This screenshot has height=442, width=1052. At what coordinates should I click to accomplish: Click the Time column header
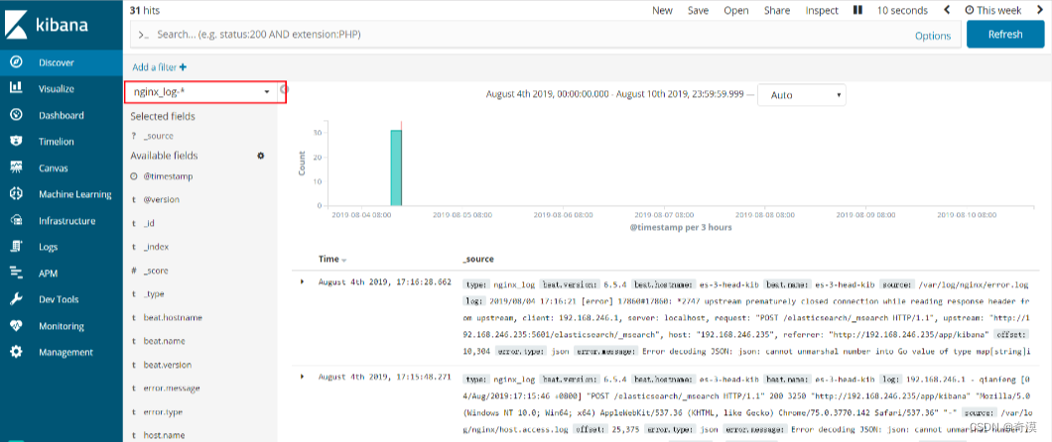click(x=329, y=259)
